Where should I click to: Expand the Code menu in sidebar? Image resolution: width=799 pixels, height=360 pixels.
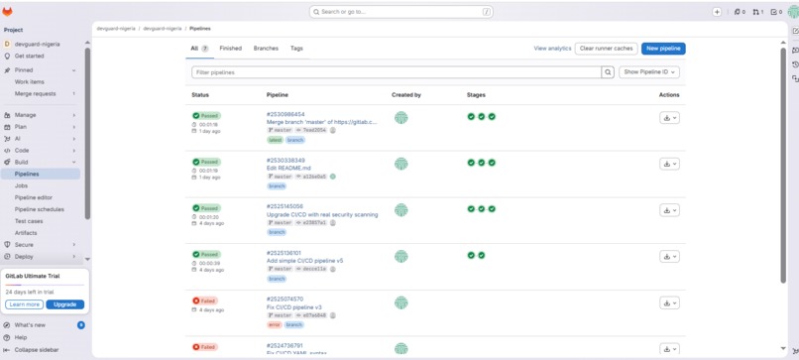pos(41,151)
